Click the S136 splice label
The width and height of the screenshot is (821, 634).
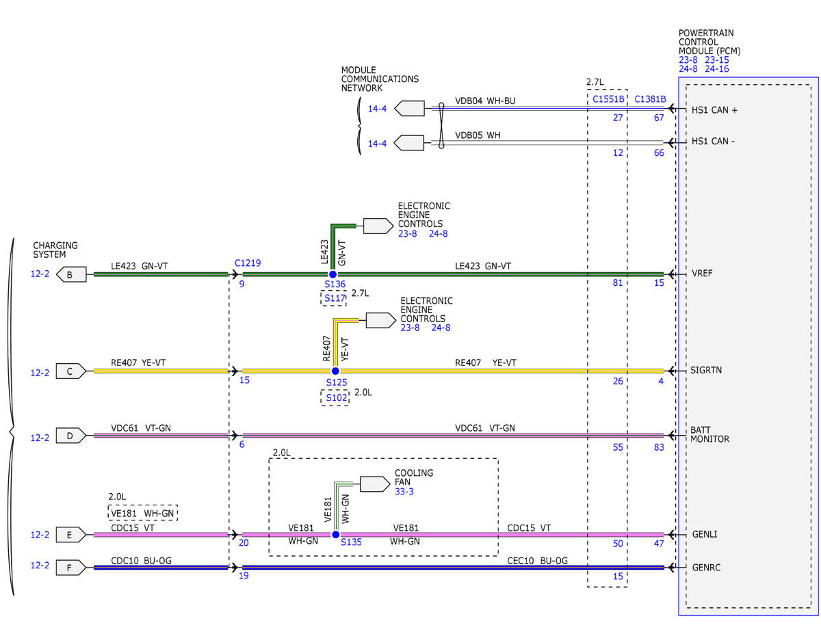tap(335, 284)
